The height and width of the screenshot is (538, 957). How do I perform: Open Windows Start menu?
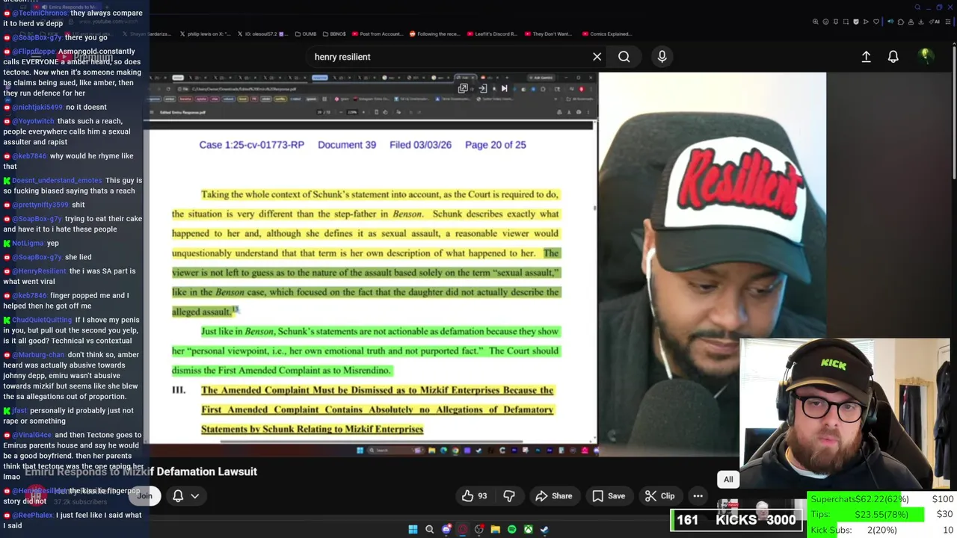(x=413, y=530)
